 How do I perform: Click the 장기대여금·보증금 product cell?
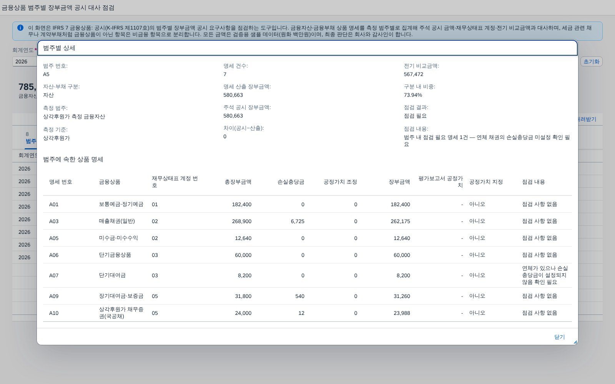tap(121, 296)
